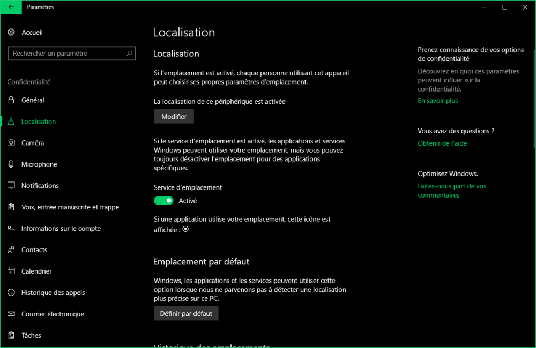Click the Obtenir de l'aide link

[x=442, y=143]
